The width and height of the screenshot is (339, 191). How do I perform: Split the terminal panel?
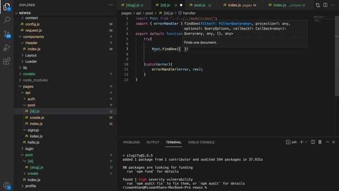point(313,142)
